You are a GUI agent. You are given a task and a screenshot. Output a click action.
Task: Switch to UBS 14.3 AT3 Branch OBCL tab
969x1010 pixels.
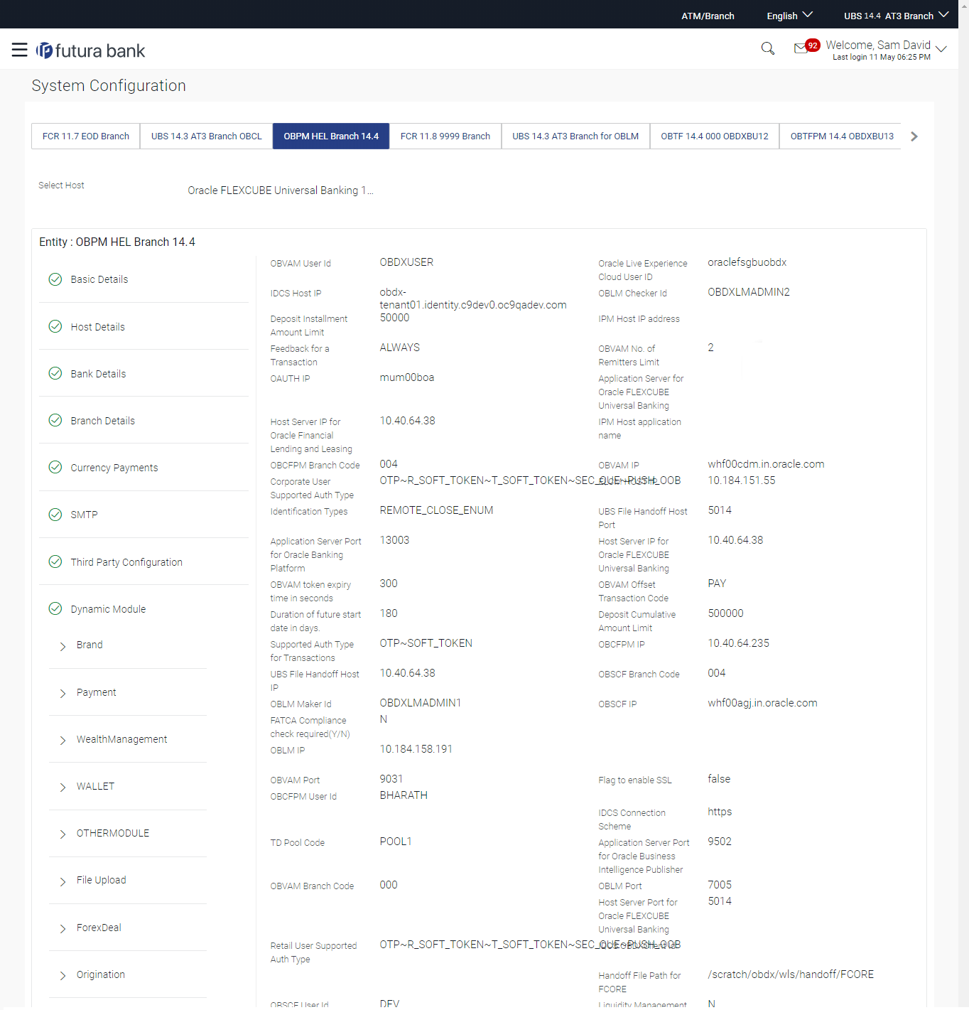point(207,136)
